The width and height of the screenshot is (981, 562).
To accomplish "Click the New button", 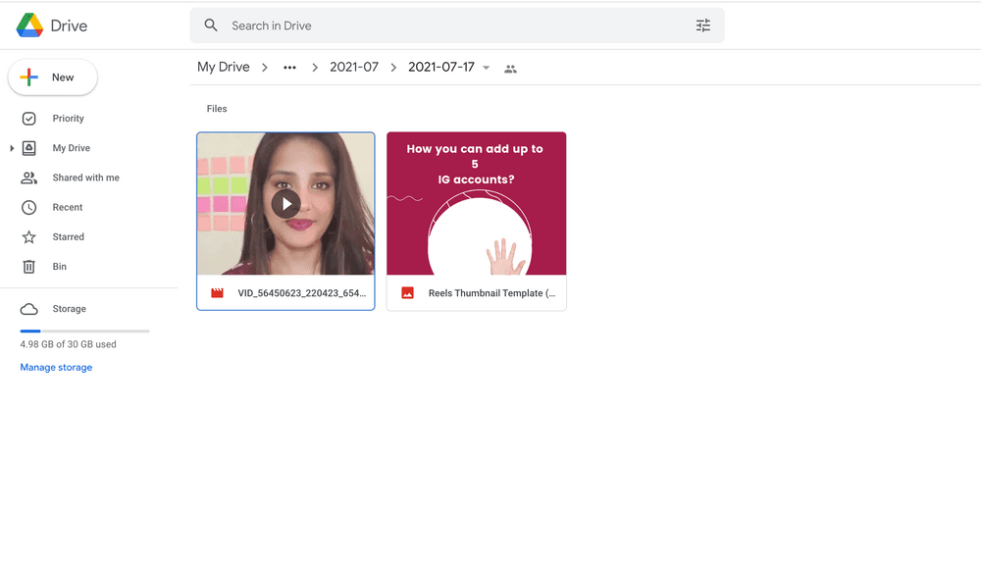I will (x=53, y=77).
